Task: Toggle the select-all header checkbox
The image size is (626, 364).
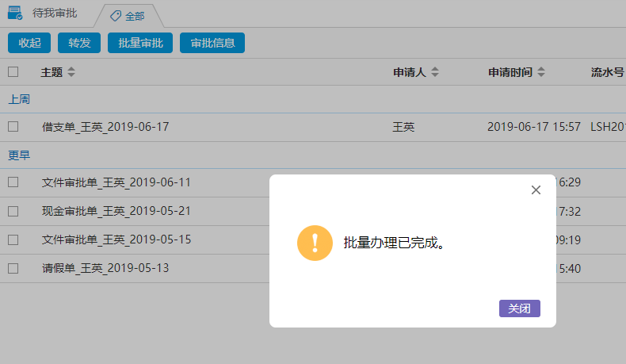Action: pyautogui.click(x=13, y=71)
